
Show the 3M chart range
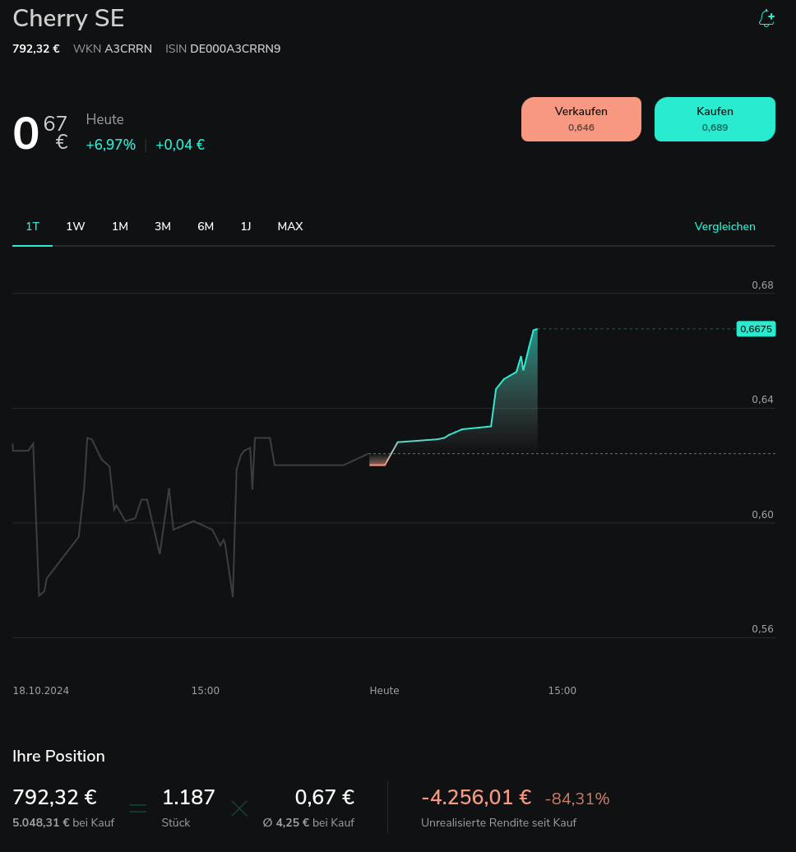point(163,227)
